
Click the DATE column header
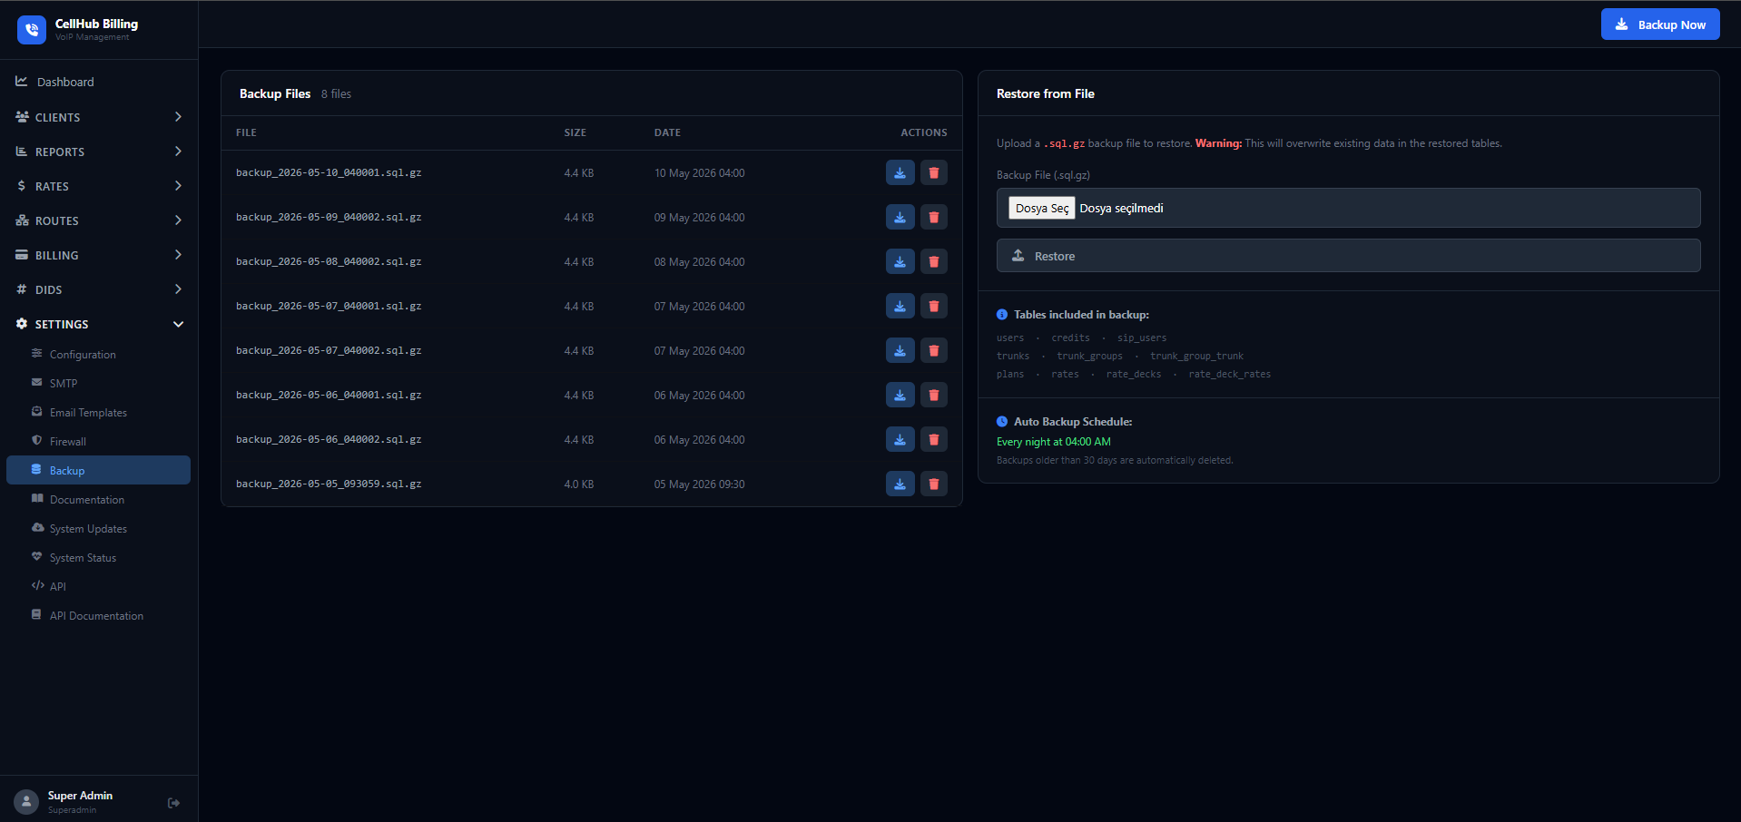pos(667,132)
